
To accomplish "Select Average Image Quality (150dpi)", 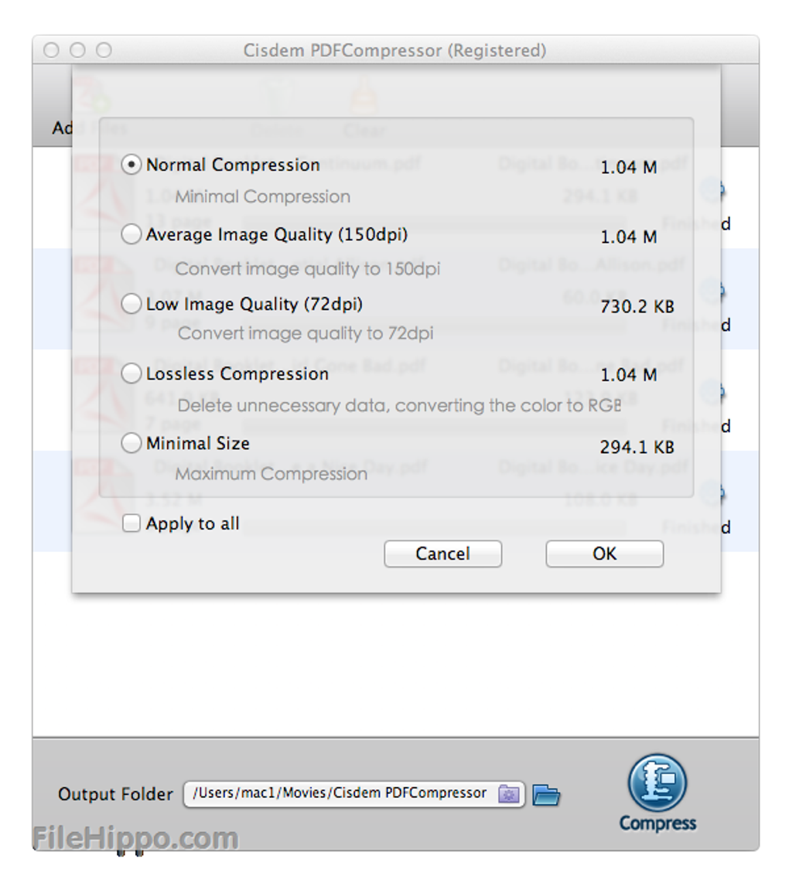I will click(x=132, y=234).
